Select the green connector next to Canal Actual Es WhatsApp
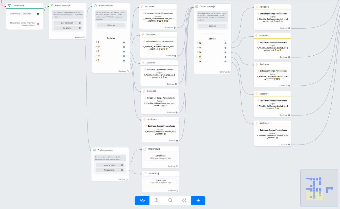The width and height of the screenshot is (340, 209). (x=38, y=14)
